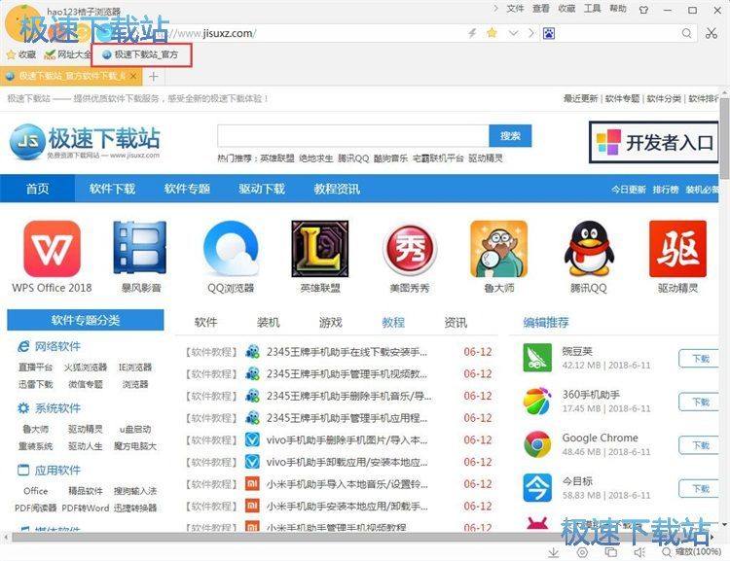Open the 收藏 menu in title bar

click(x=566, y=9)
